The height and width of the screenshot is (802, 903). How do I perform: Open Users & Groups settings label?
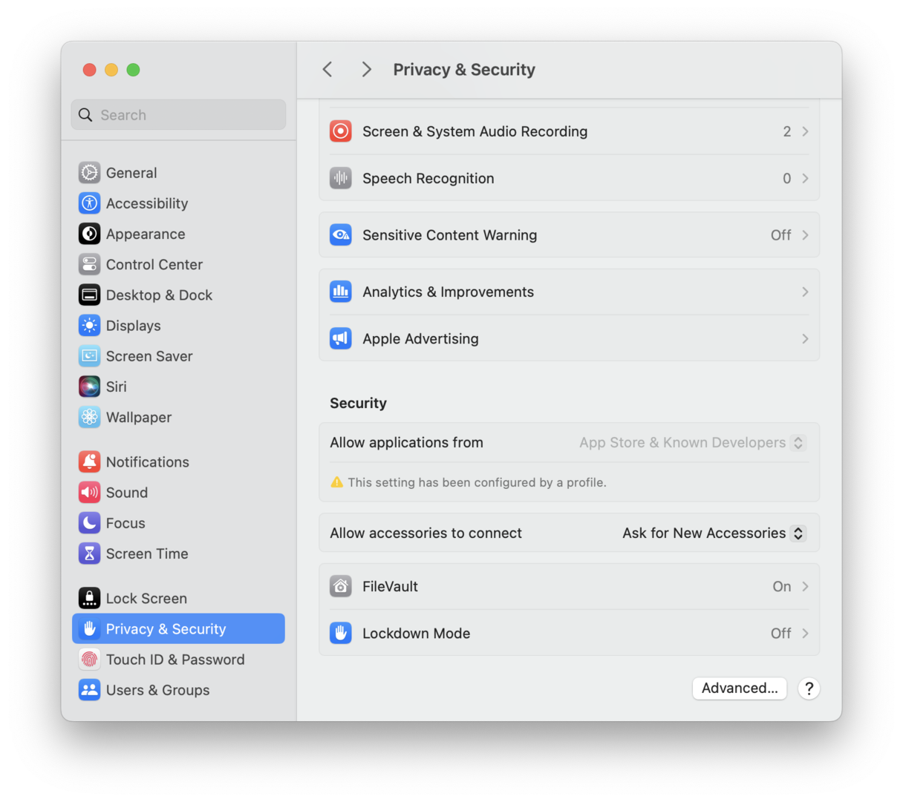[157, 690]
